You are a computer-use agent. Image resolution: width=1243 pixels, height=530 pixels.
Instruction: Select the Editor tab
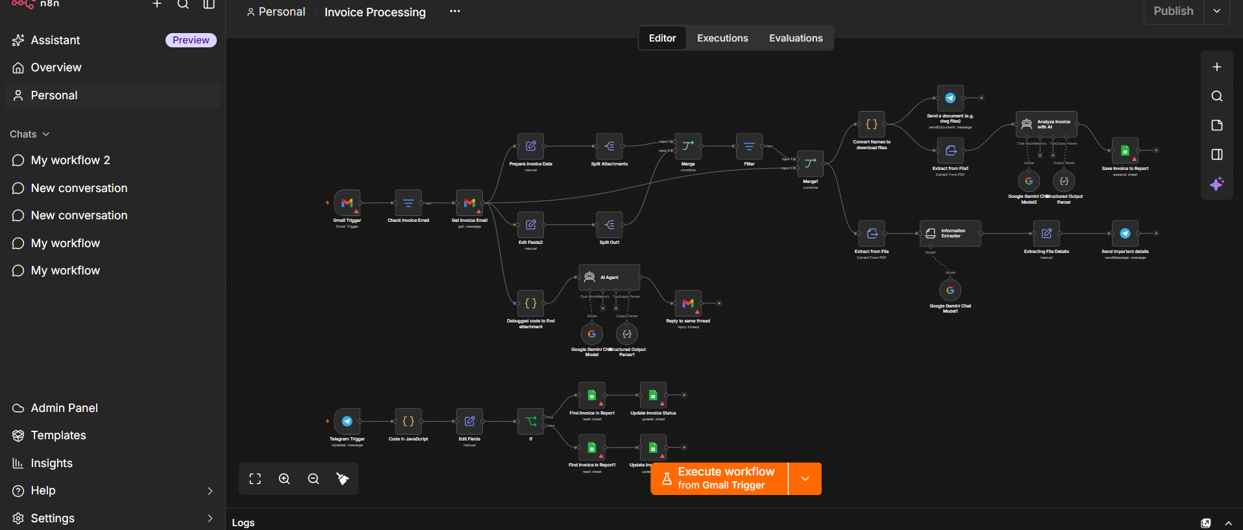662,38
